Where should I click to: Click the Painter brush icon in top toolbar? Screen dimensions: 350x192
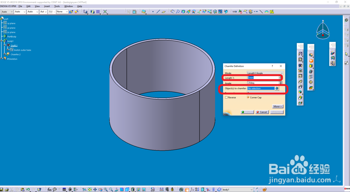point(71,12)
